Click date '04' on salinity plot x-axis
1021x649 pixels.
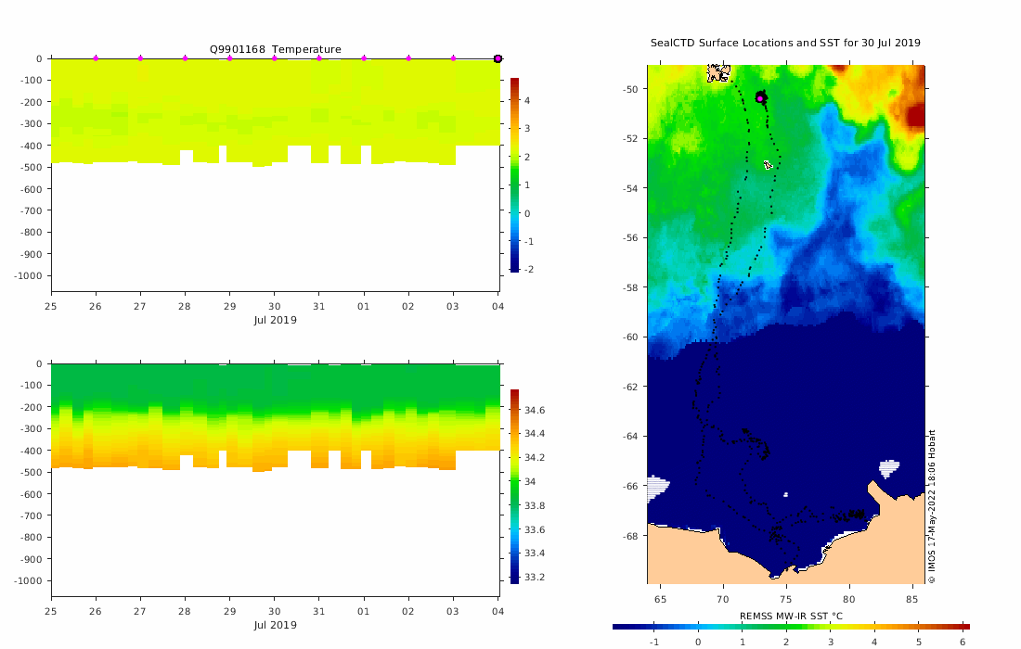tap(498, 611)
